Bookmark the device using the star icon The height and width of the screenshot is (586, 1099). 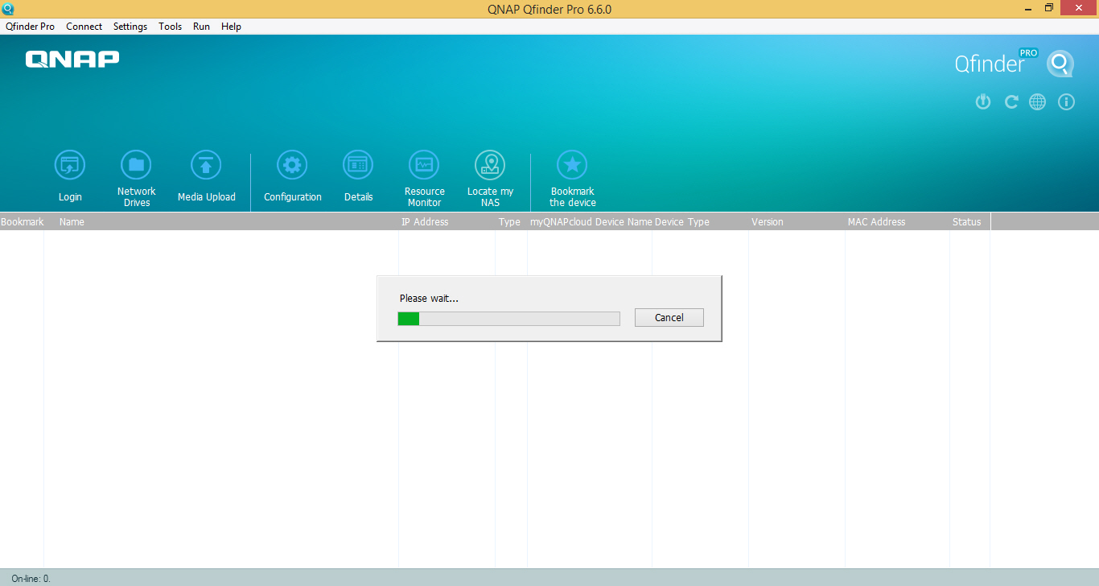(x=572, y=164)
